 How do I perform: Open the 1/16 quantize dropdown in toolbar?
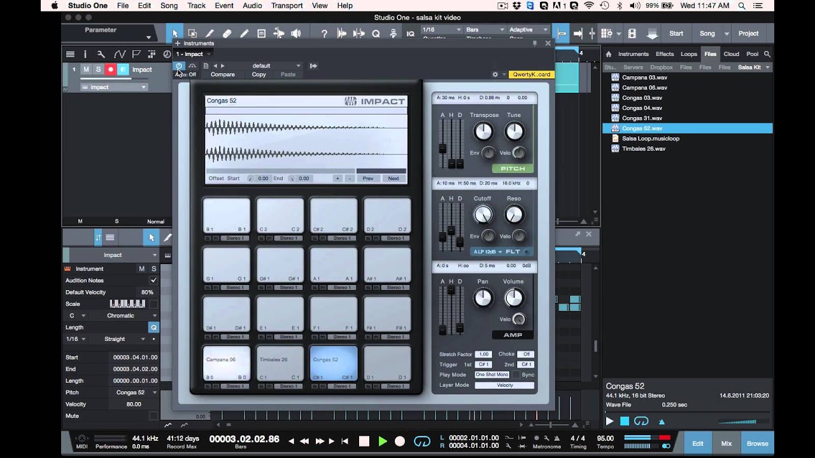pos(442,30)
